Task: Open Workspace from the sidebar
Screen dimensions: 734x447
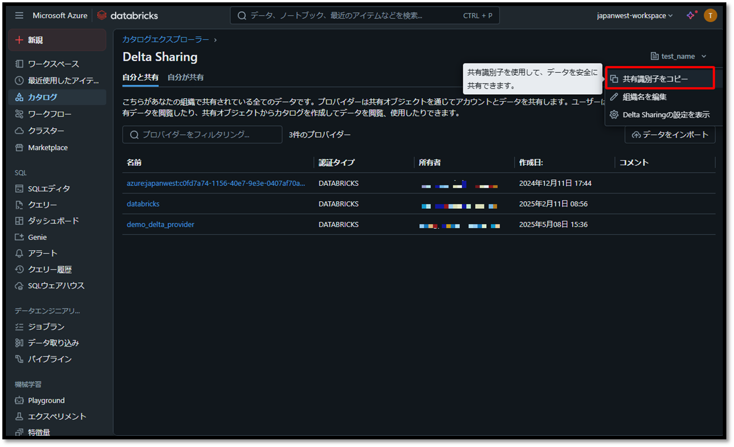Action: 53,64
